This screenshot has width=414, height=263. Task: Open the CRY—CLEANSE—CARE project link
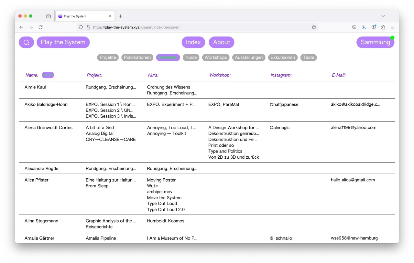pos(111,140)
